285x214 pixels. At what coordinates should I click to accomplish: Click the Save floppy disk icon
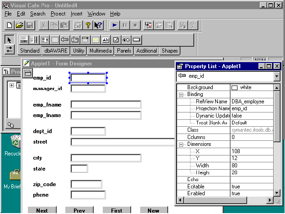point(30,25)
